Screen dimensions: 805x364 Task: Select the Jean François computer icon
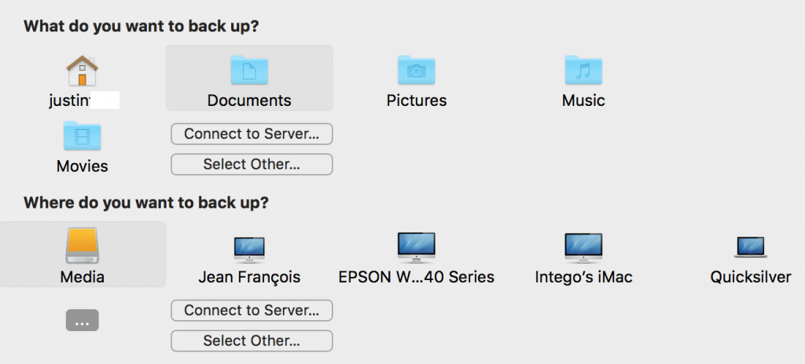click(x=249, y=248)
